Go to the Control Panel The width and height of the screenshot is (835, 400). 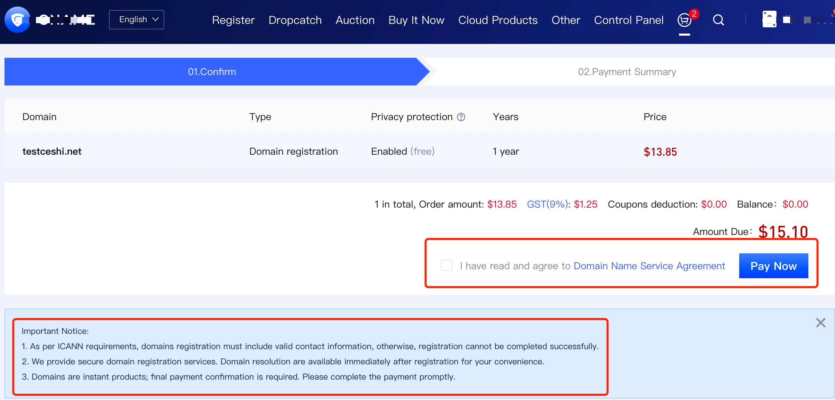click(628, 20)
